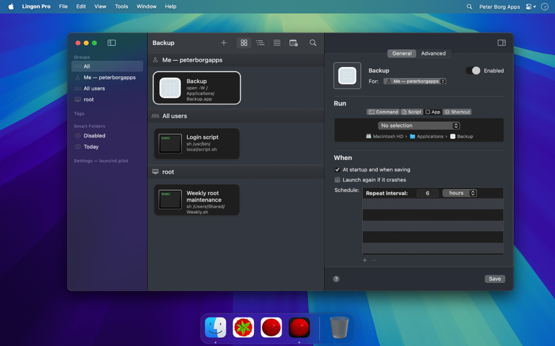Open the View menu
Image resolution: width=555 pixels, height=346 pixels.
[x=100, y=7]
